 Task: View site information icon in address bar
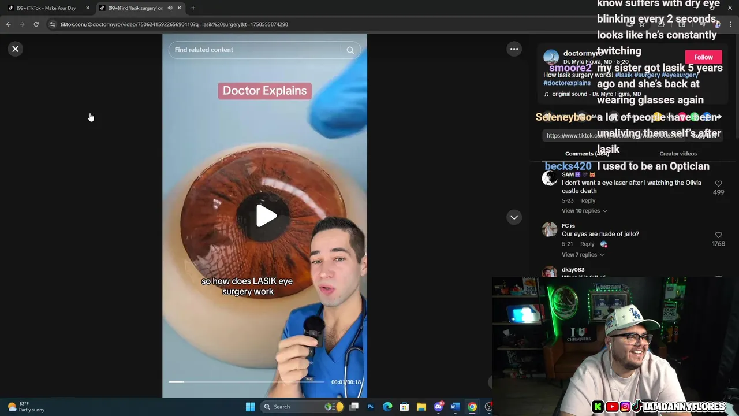click(53, 24)
